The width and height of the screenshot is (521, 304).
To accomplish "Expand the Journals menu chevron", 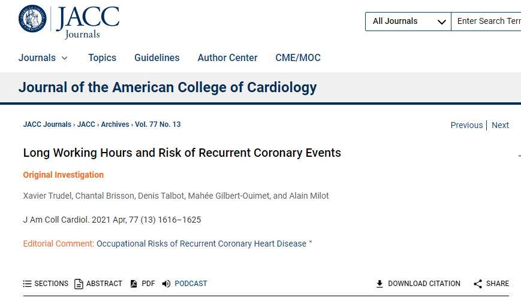I will [65, 58].
